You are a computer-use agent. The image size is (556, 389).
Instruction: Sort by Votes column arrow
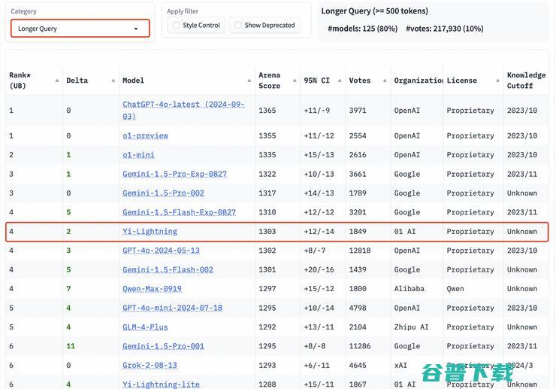click(x=385, y=81)
